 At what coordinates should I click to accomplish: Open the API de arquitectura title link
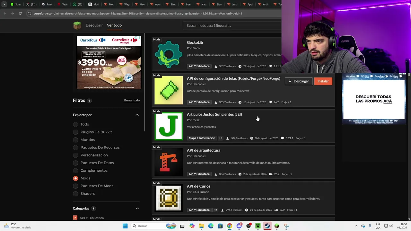204,150
